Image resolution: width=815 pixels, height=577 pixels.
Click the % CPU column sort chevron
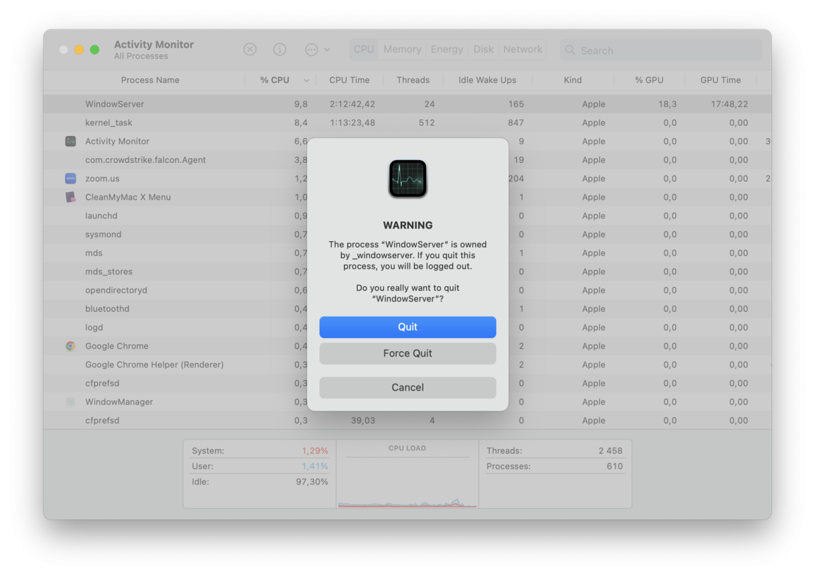click(306, 80)
